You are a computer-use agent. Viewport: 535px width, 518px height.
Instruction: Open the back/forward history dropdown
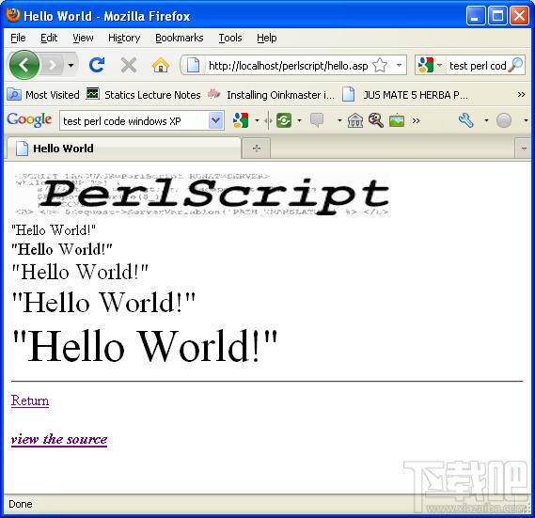tap(71, 65)
